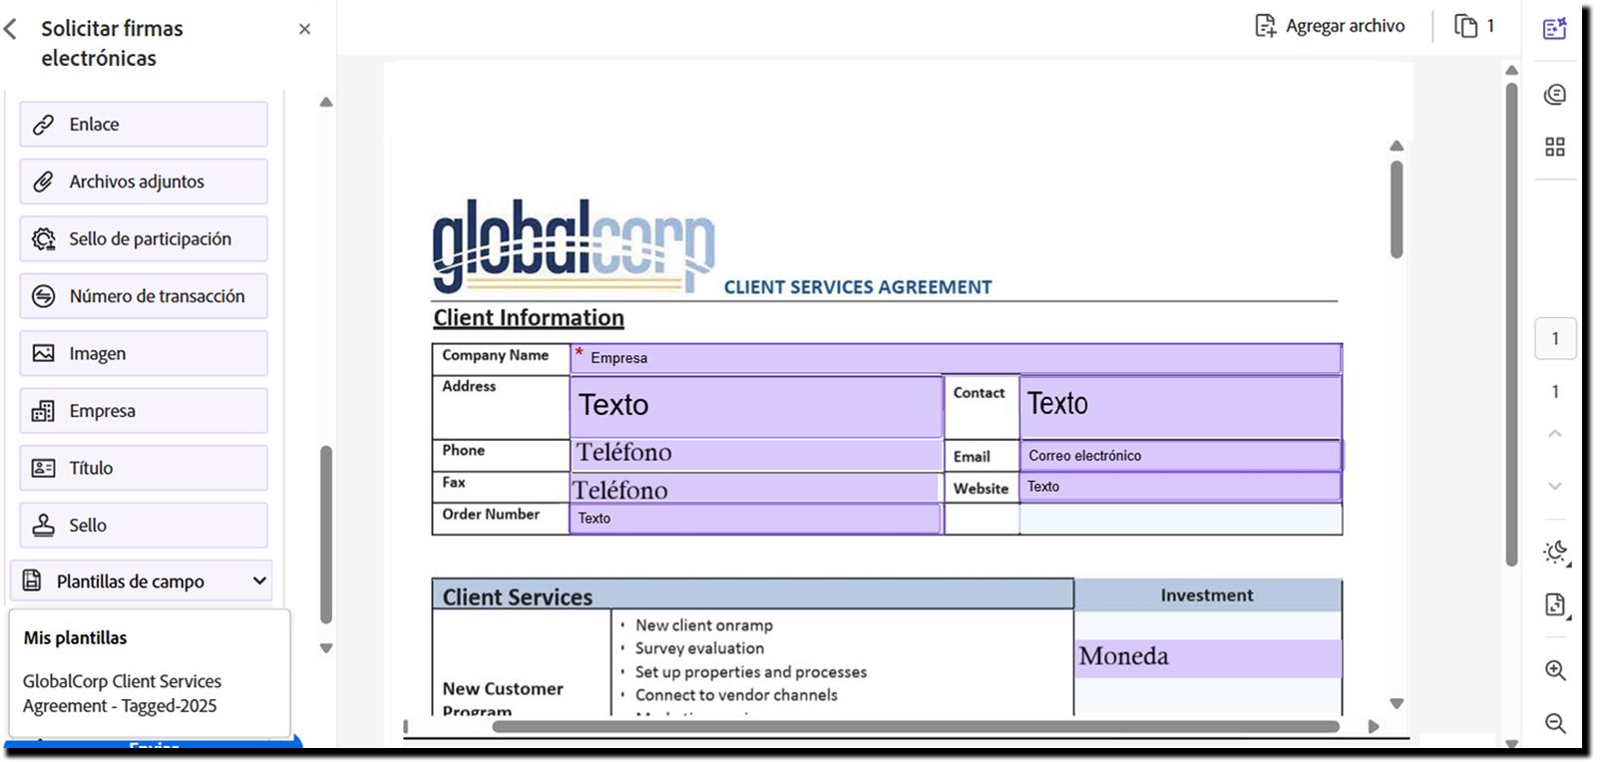Screen dimensions: 1612x762
Task: Select the Texto field beside Website
Action: point(1180,487)
